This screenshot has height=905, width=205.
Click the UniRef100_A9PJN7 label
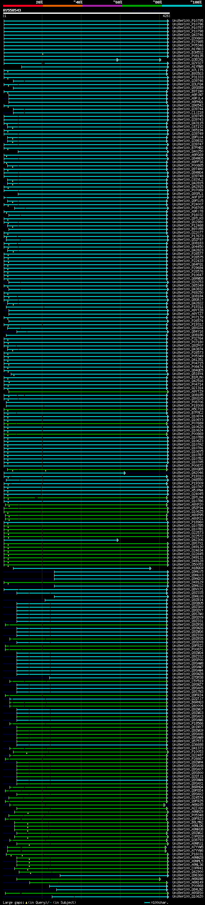pos(188,95)
